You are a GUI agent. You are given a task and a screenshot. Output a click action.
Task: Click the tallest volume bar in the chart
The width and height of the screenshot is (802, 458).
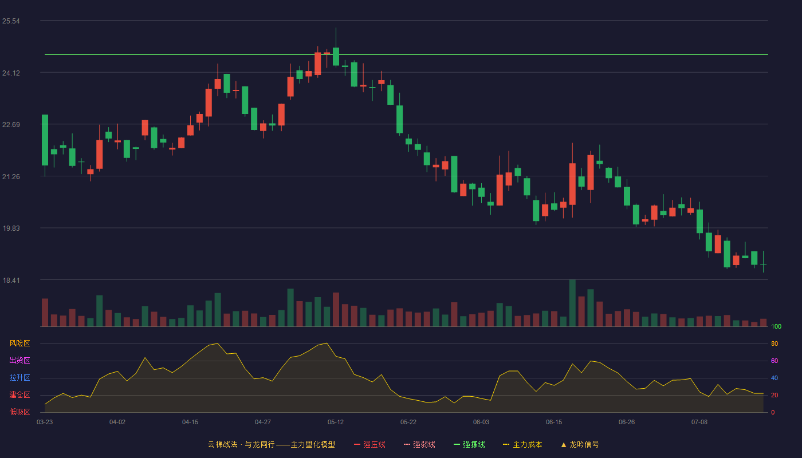click(572, 303)
